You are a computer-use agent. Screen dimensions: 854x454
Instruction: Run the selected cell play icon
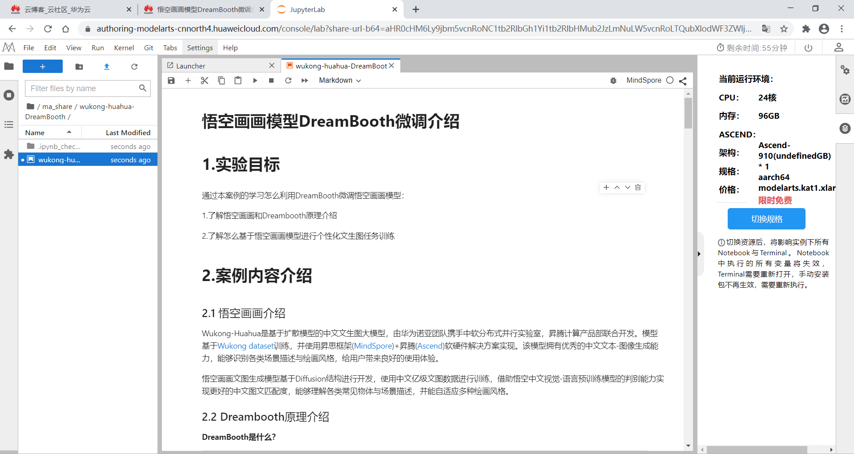(x=255, y=80)
